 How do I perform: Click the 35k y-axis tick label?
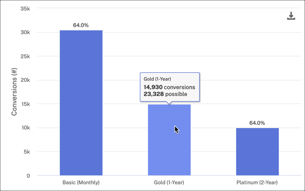[25, 9]
